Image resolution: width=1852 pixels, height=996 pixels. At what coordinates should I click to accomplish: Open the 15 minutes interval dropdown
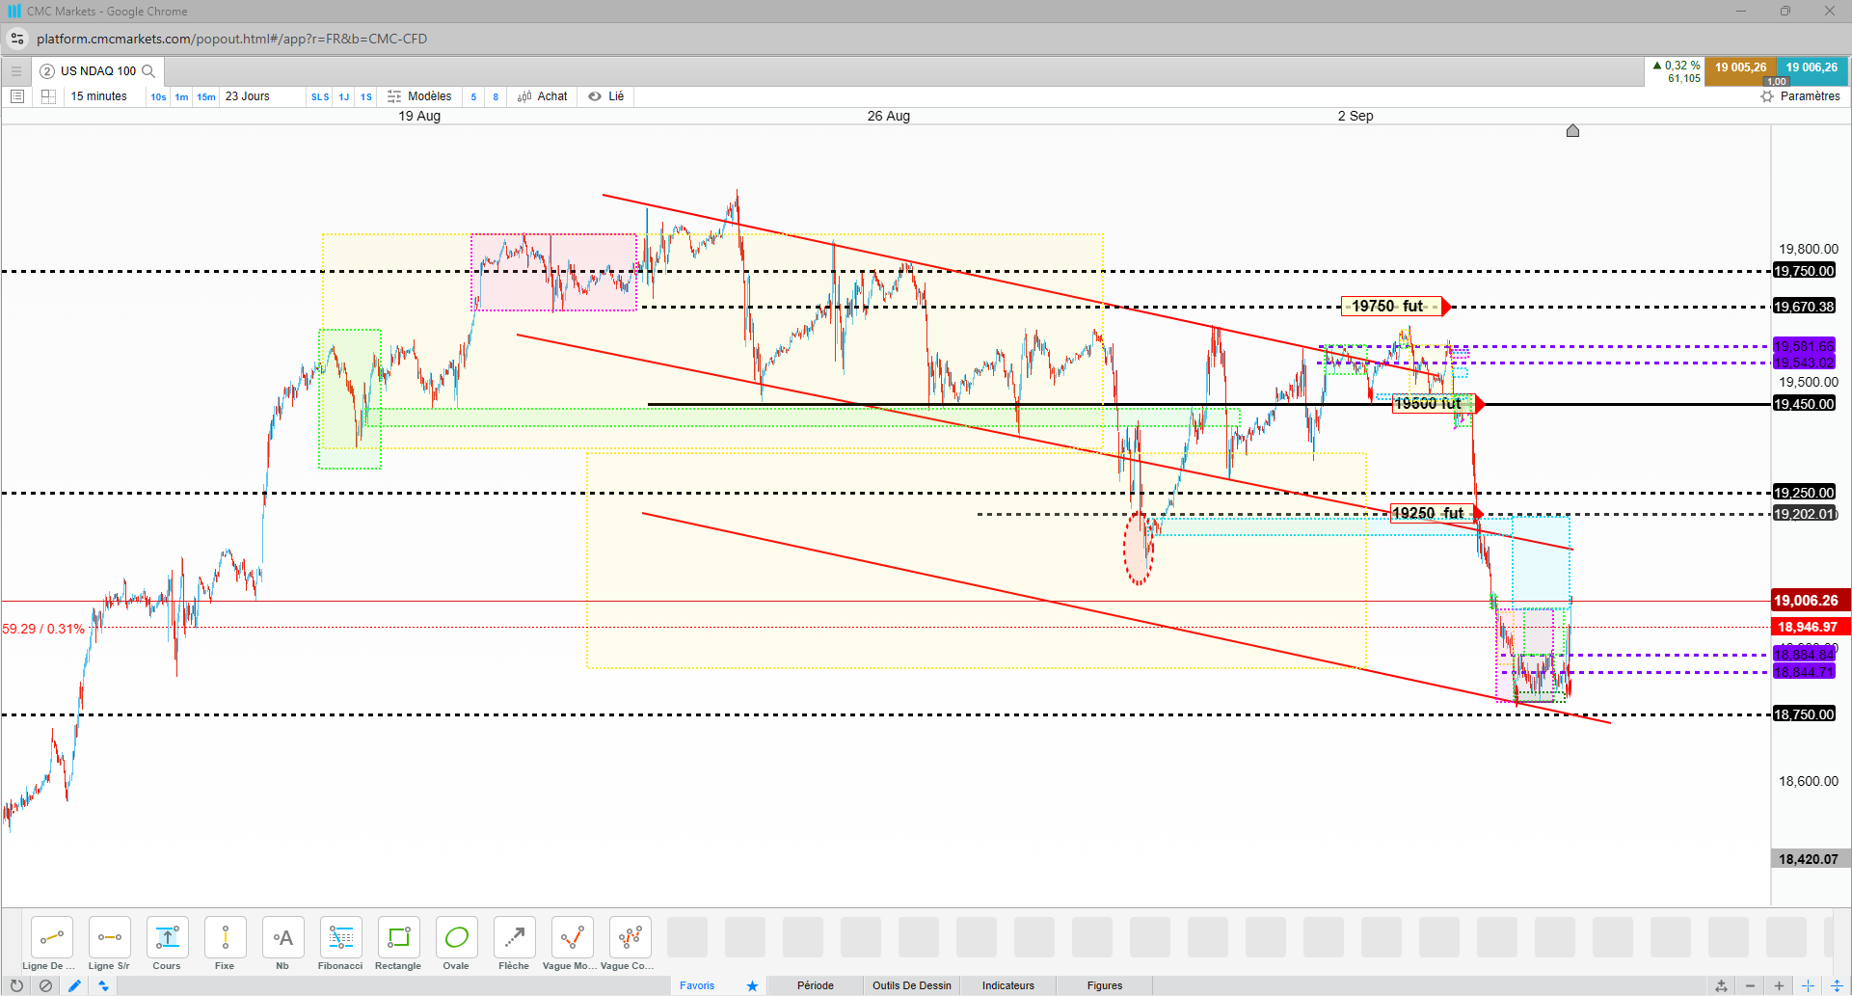tap(98, 96)
